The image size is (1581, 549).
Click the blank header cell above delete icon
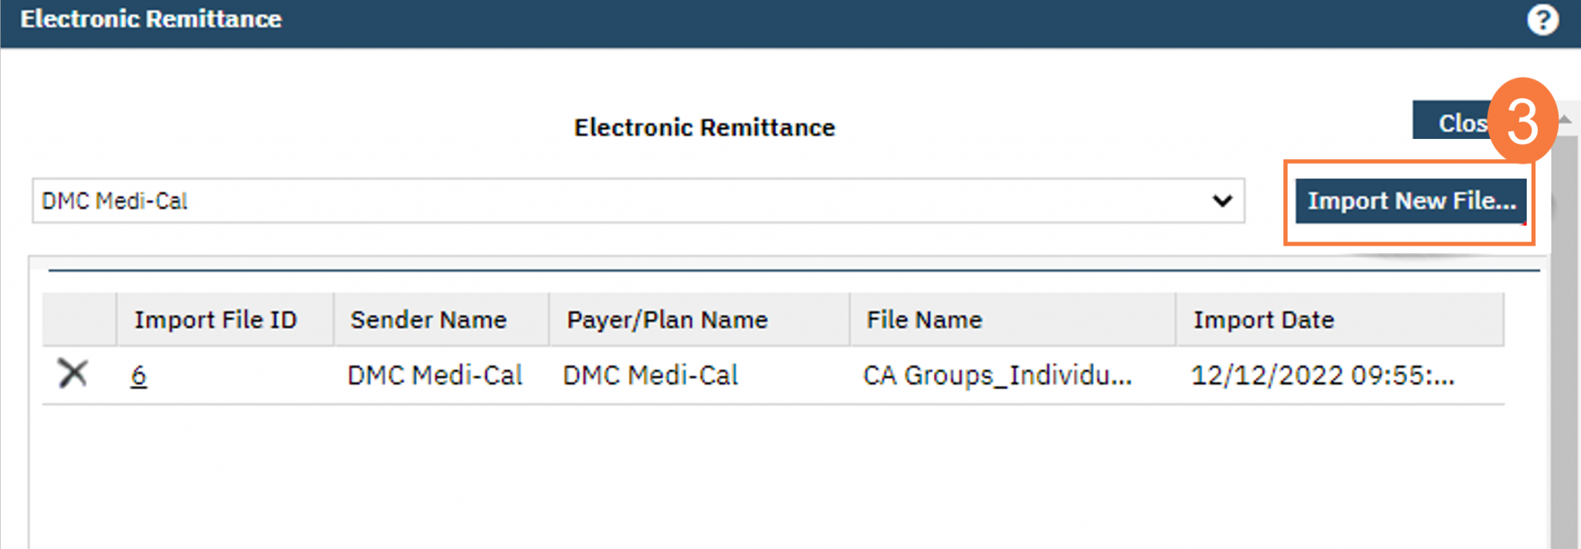tap(79, 320)
